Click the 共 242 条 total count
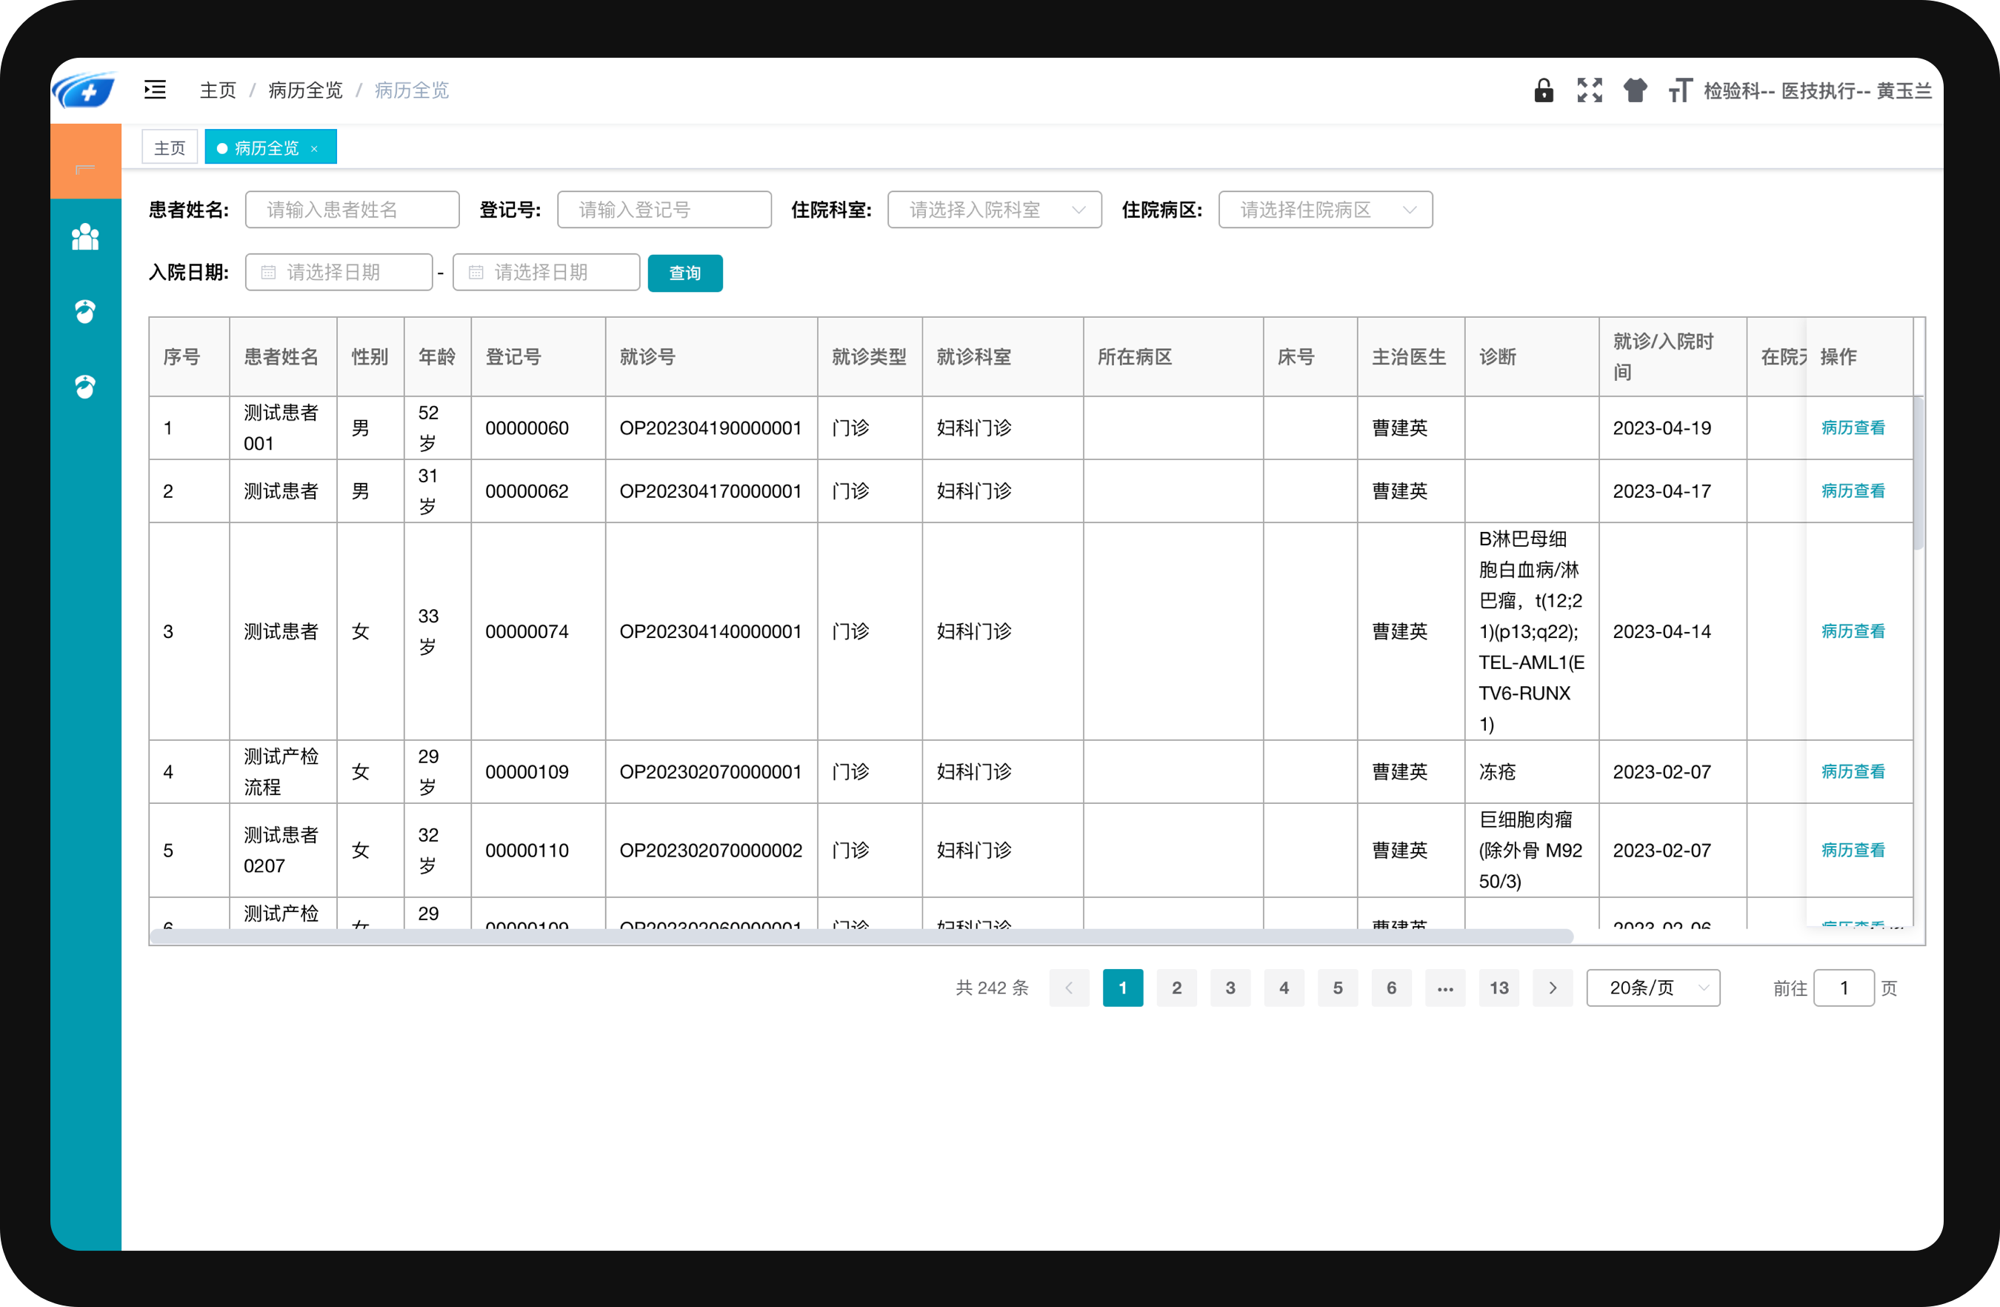Screen dimensions: 2000x1307 point(993,988)
